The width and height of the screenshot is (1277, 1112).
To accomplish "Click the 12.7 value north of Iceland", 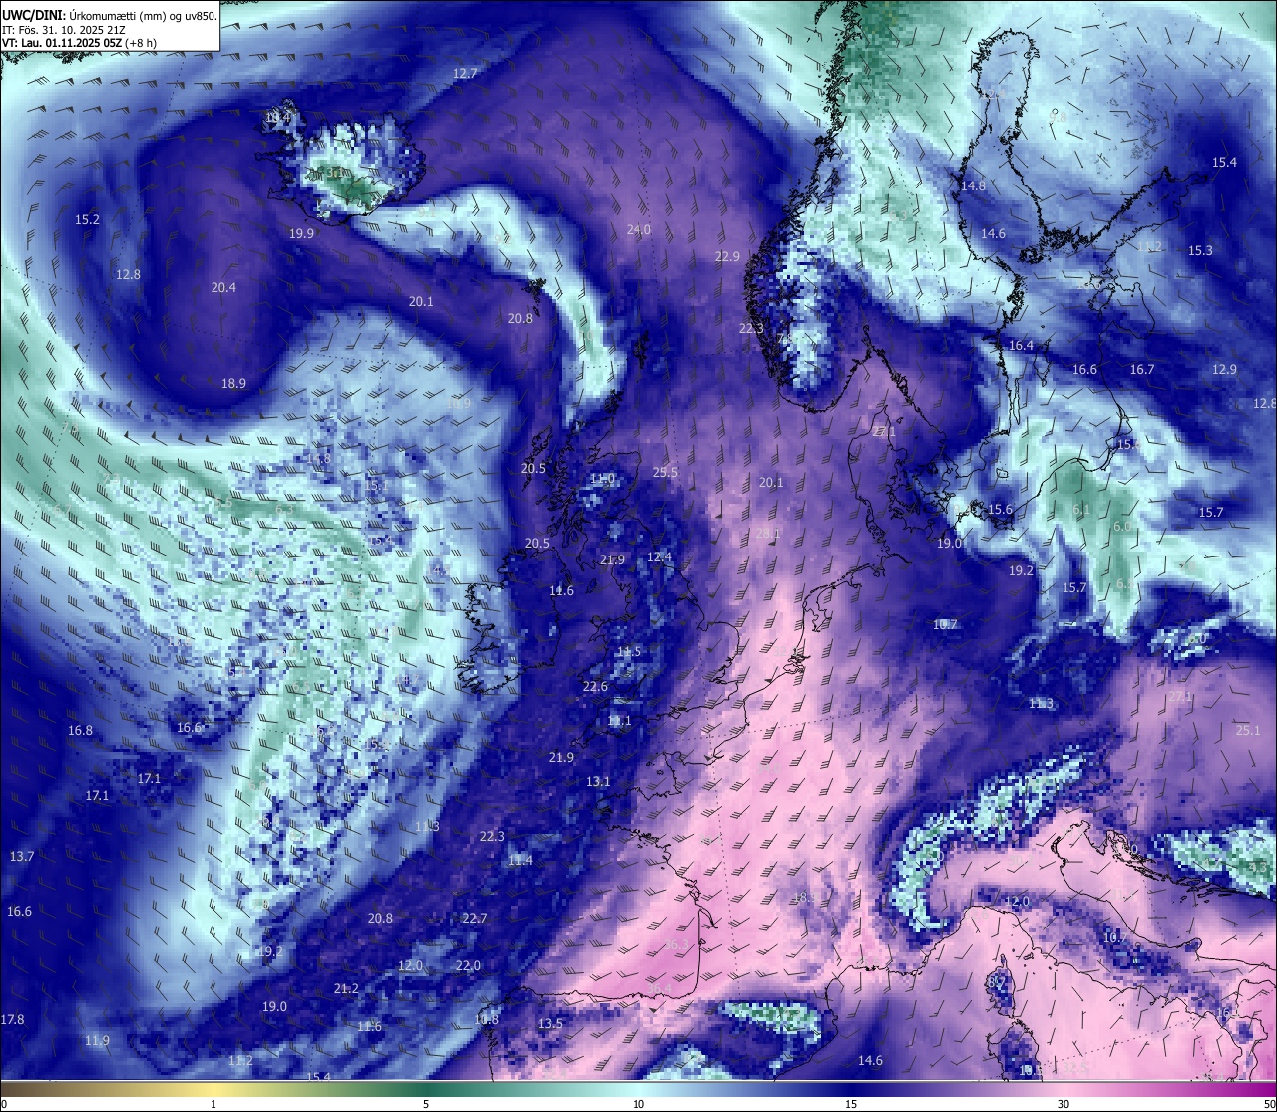I will pos(465,73).
